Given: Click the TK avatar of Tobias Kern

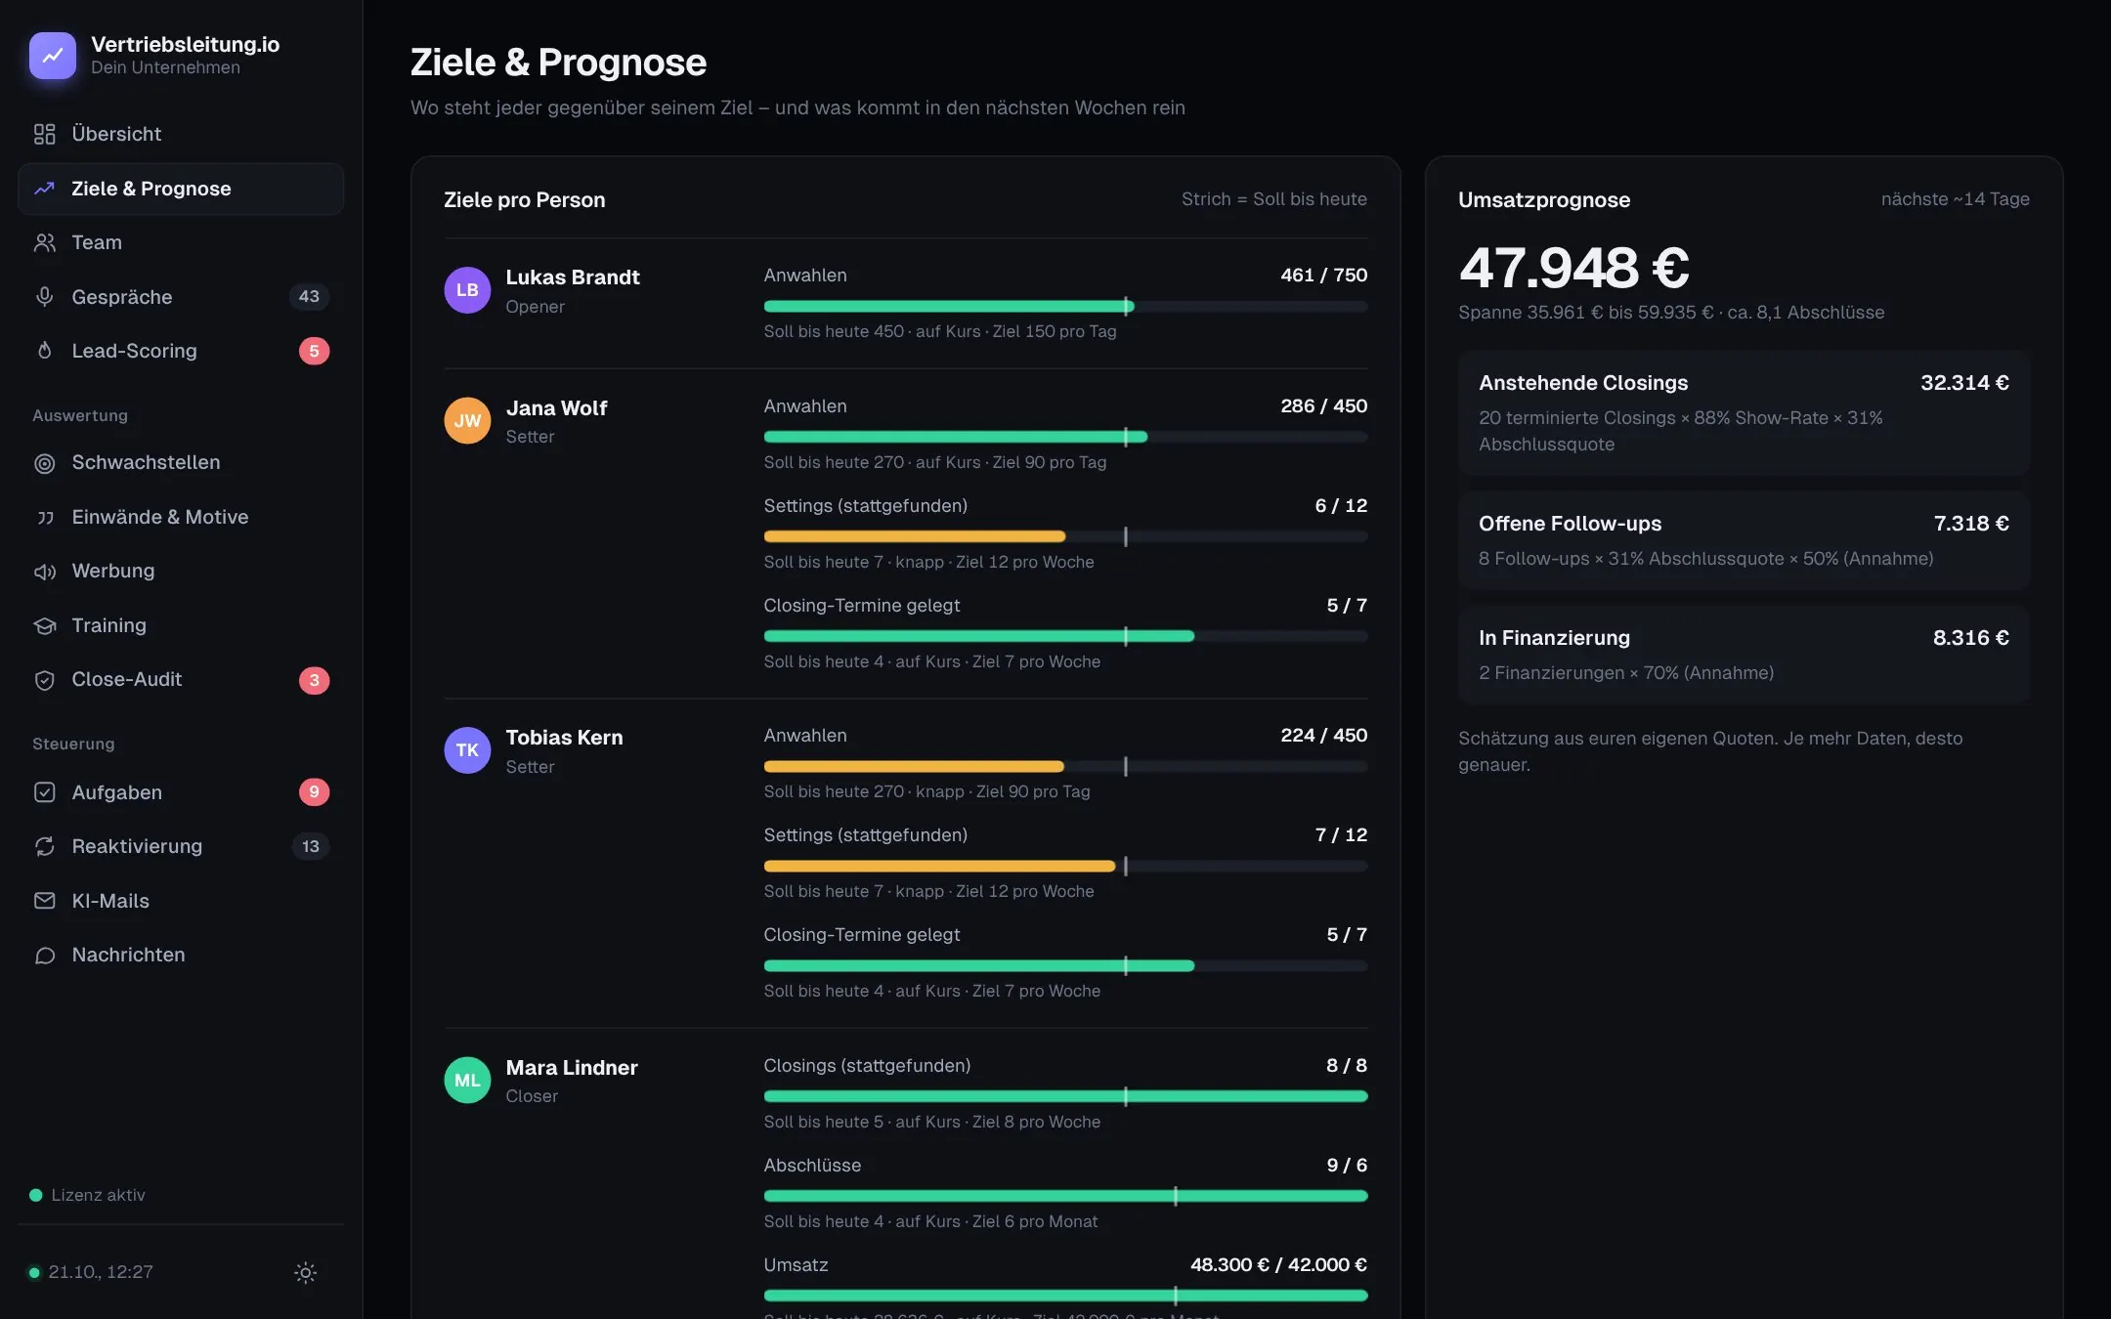Looking at the screenshot, I should click(x=467, y=750).
